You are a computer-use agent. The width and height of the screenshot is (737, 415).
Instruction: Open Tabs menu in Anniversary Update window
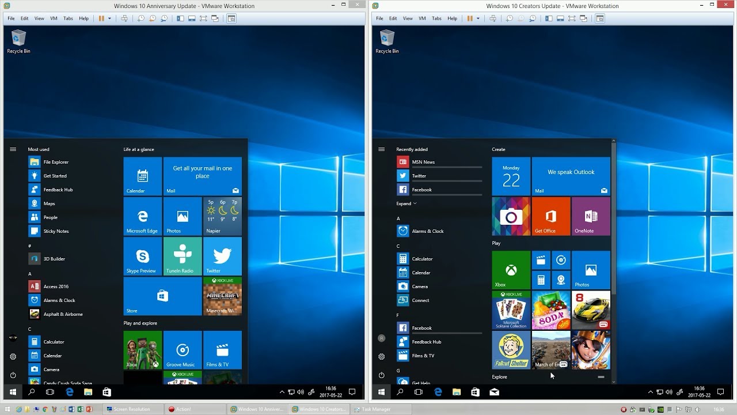coord(68,18)
